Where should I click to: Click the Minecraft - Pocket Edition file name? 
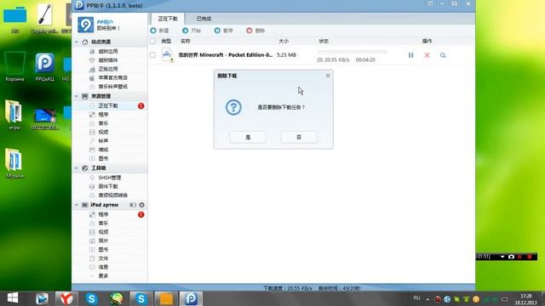[225, 54]
